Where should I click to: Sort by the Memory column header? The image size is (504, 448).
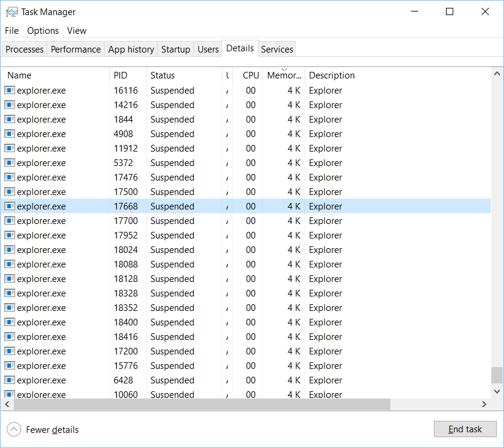[x=283, y=75]
